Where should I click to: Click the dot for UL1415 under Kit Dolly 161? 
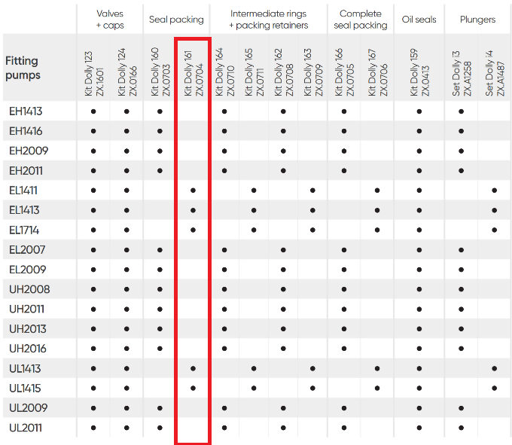pos(193,389)
